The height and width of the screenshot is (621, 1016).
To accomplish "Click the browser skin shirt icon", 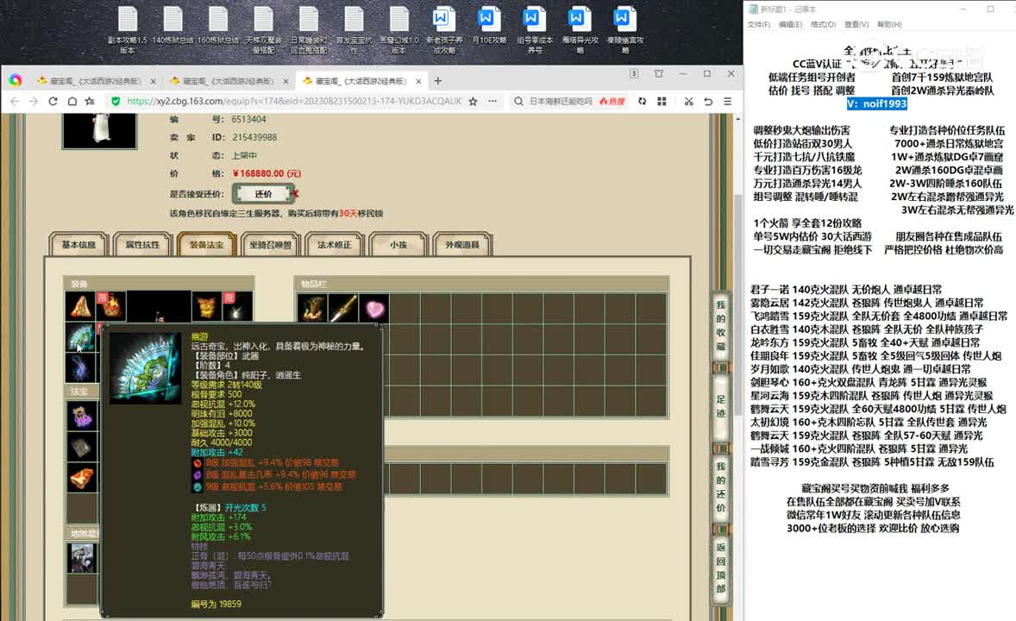I will click(x=659, y=74).
